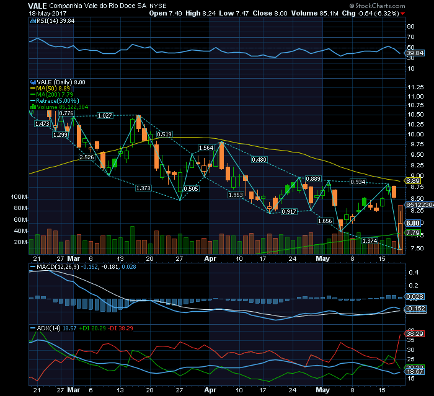This screenshot has height=396, width=434.
Task: Click the blue 18.57 ADX value tag
Action: coord(415,372)
